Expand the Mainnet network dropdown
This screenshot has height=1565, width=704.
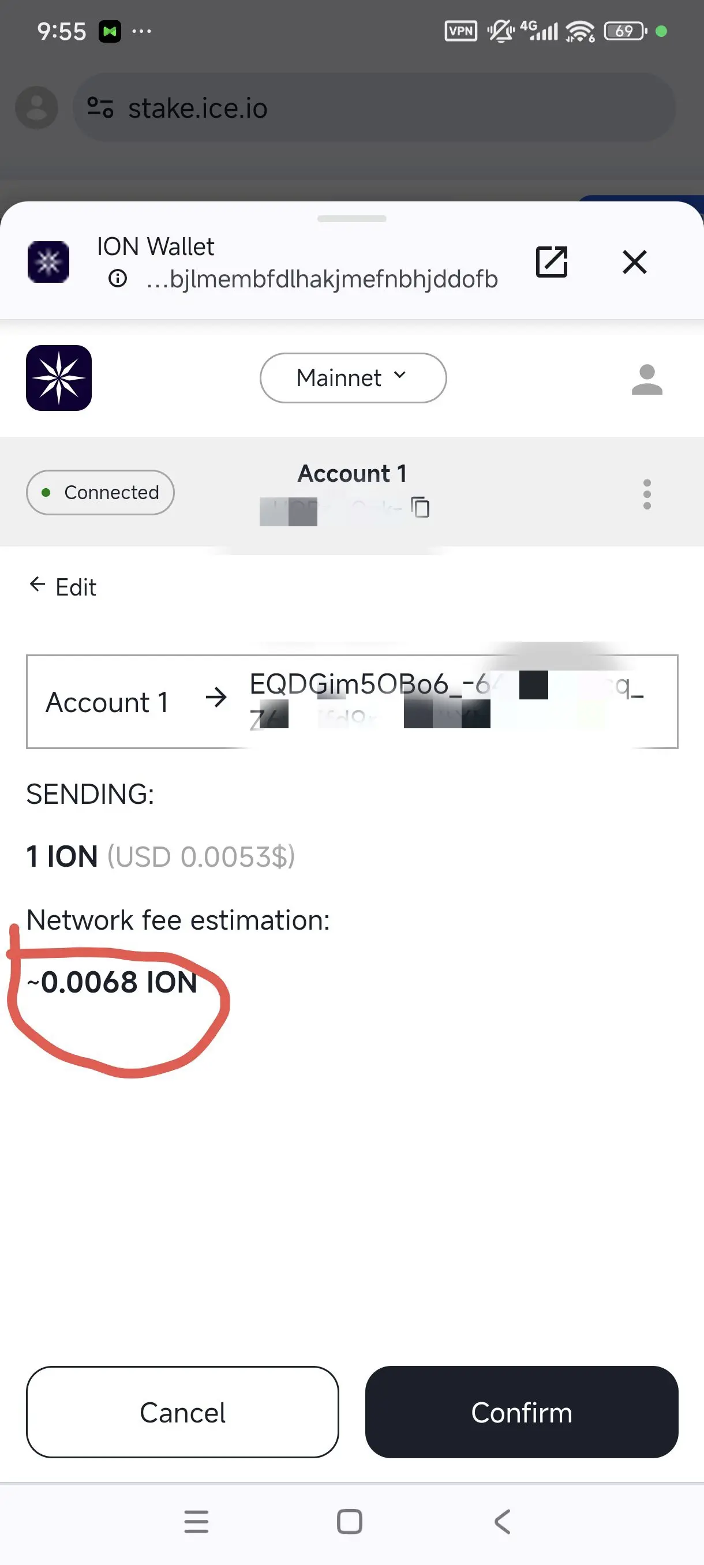click(x=353, y=378)
